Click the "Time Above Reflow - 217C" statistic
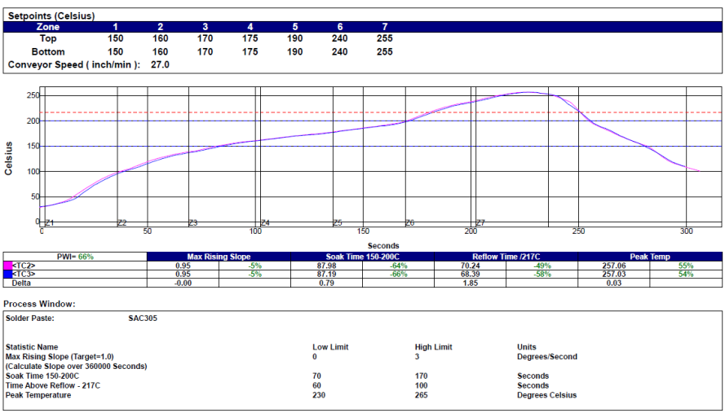The width and height of the screenshot is (725, 413). click(x=53, y=385)
